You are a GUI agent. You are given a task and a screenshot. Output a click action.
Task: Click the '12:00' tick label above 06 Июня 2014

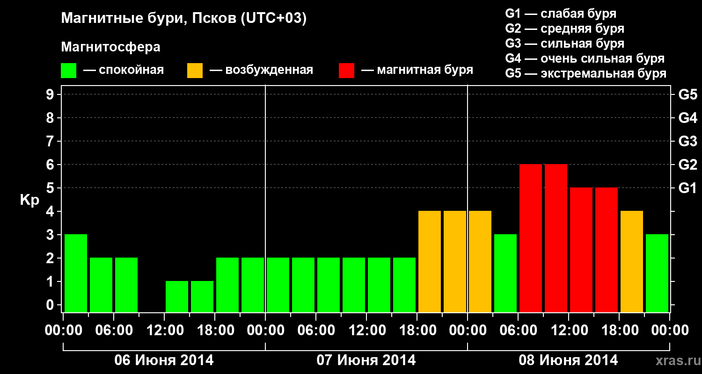(x=164, y=330)
